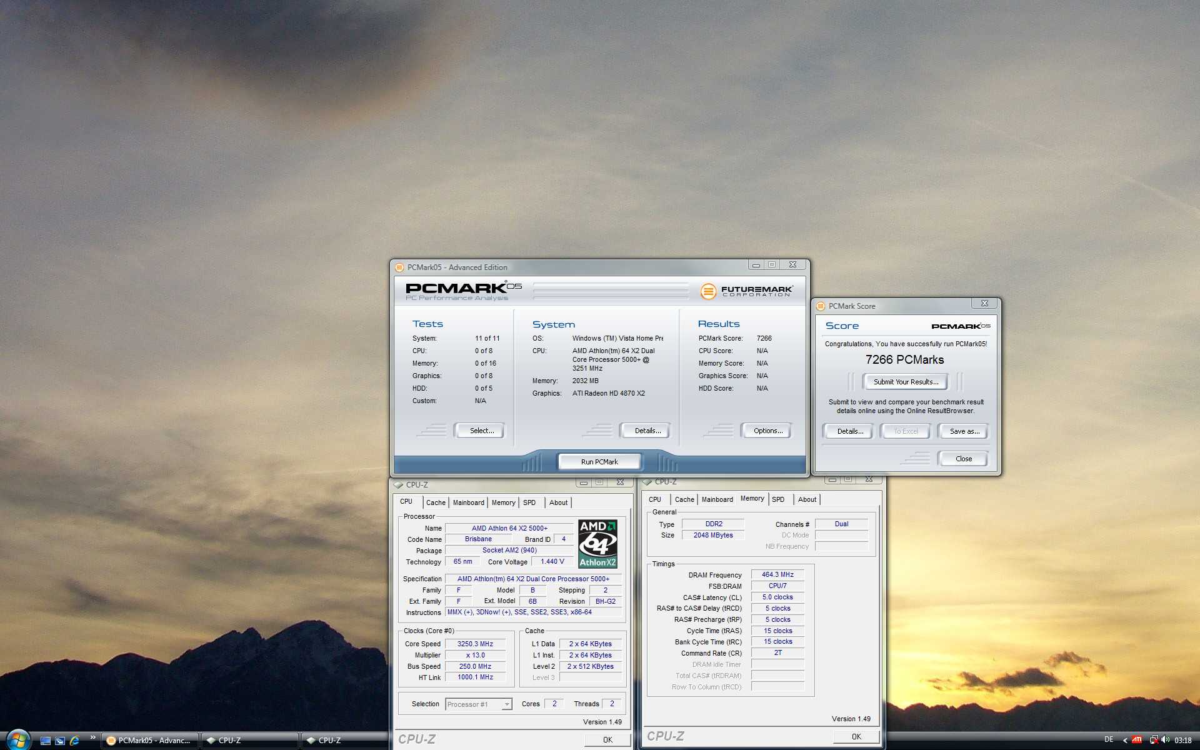1200x750 pixels.
Task: Click the Futuremark Corporation logo
Action: [x=747, y=291]
